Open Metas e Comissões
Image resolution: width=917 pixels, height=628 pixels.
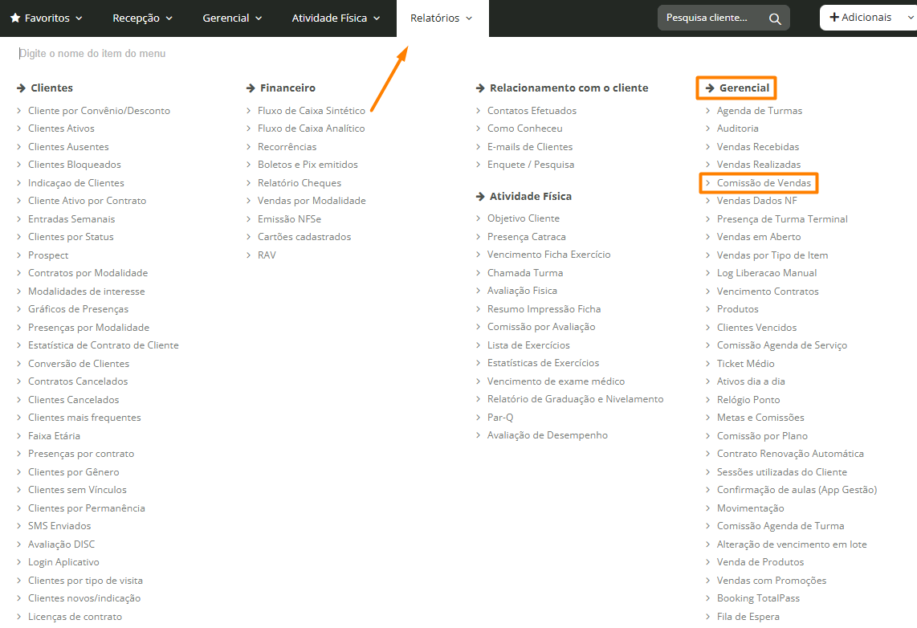coord(760,418)
